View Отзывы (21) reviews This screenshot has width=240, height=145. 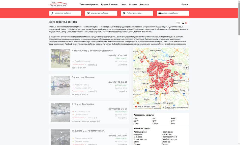[93, 64]
